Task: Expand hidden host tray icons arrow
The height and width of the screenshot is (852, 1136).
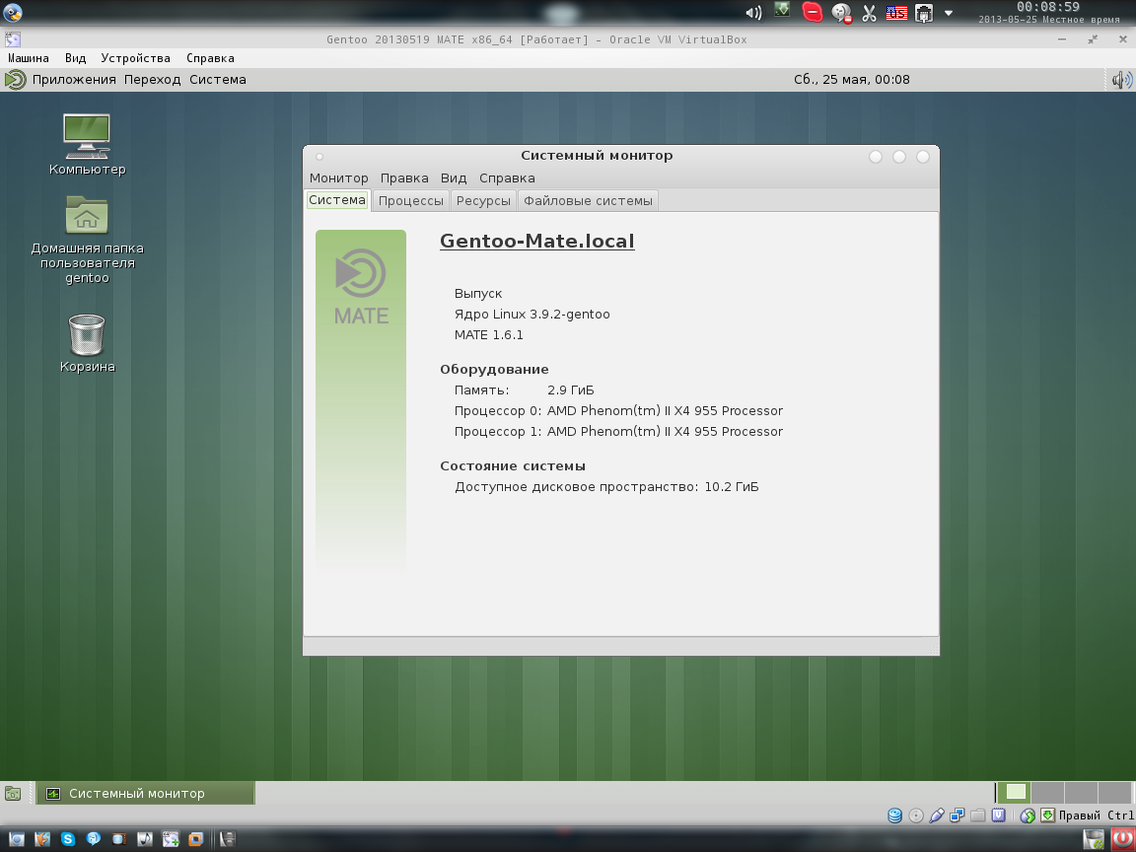Action: pyautogui.click(x=949, y=13)
